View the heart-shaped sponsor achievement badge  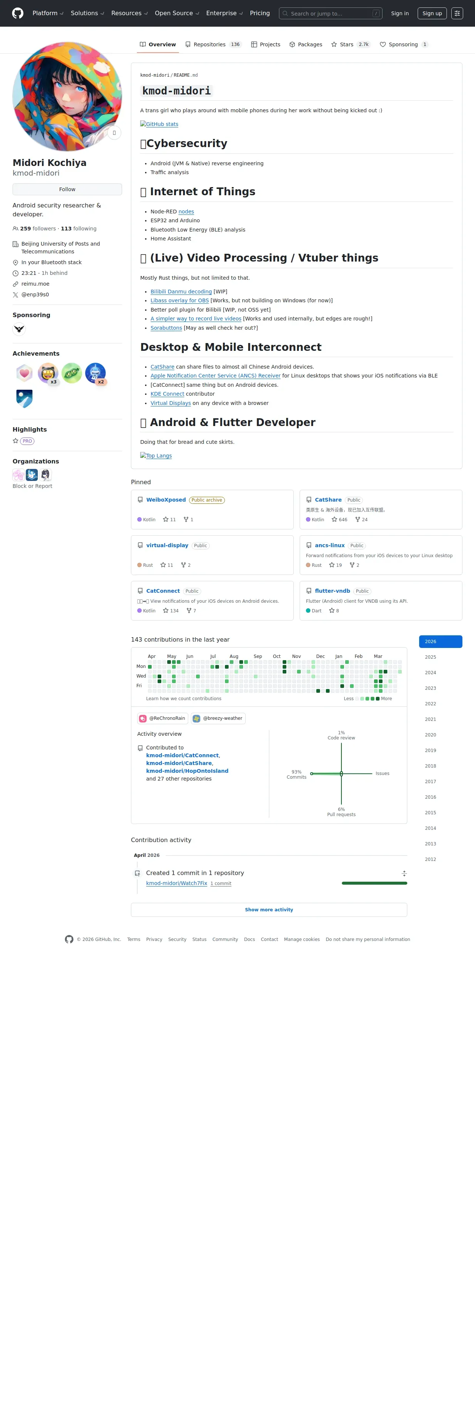tap(24, 373)
